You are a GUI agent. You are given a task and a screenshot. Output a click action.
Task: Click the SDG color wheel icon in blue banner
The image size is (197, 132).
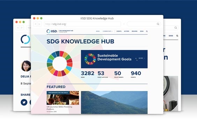[90, 59]
